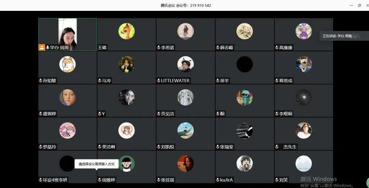The width and height of the screenshot is (369, 188).
Task: Restore the meeting window size
Action: coord(359,5)
